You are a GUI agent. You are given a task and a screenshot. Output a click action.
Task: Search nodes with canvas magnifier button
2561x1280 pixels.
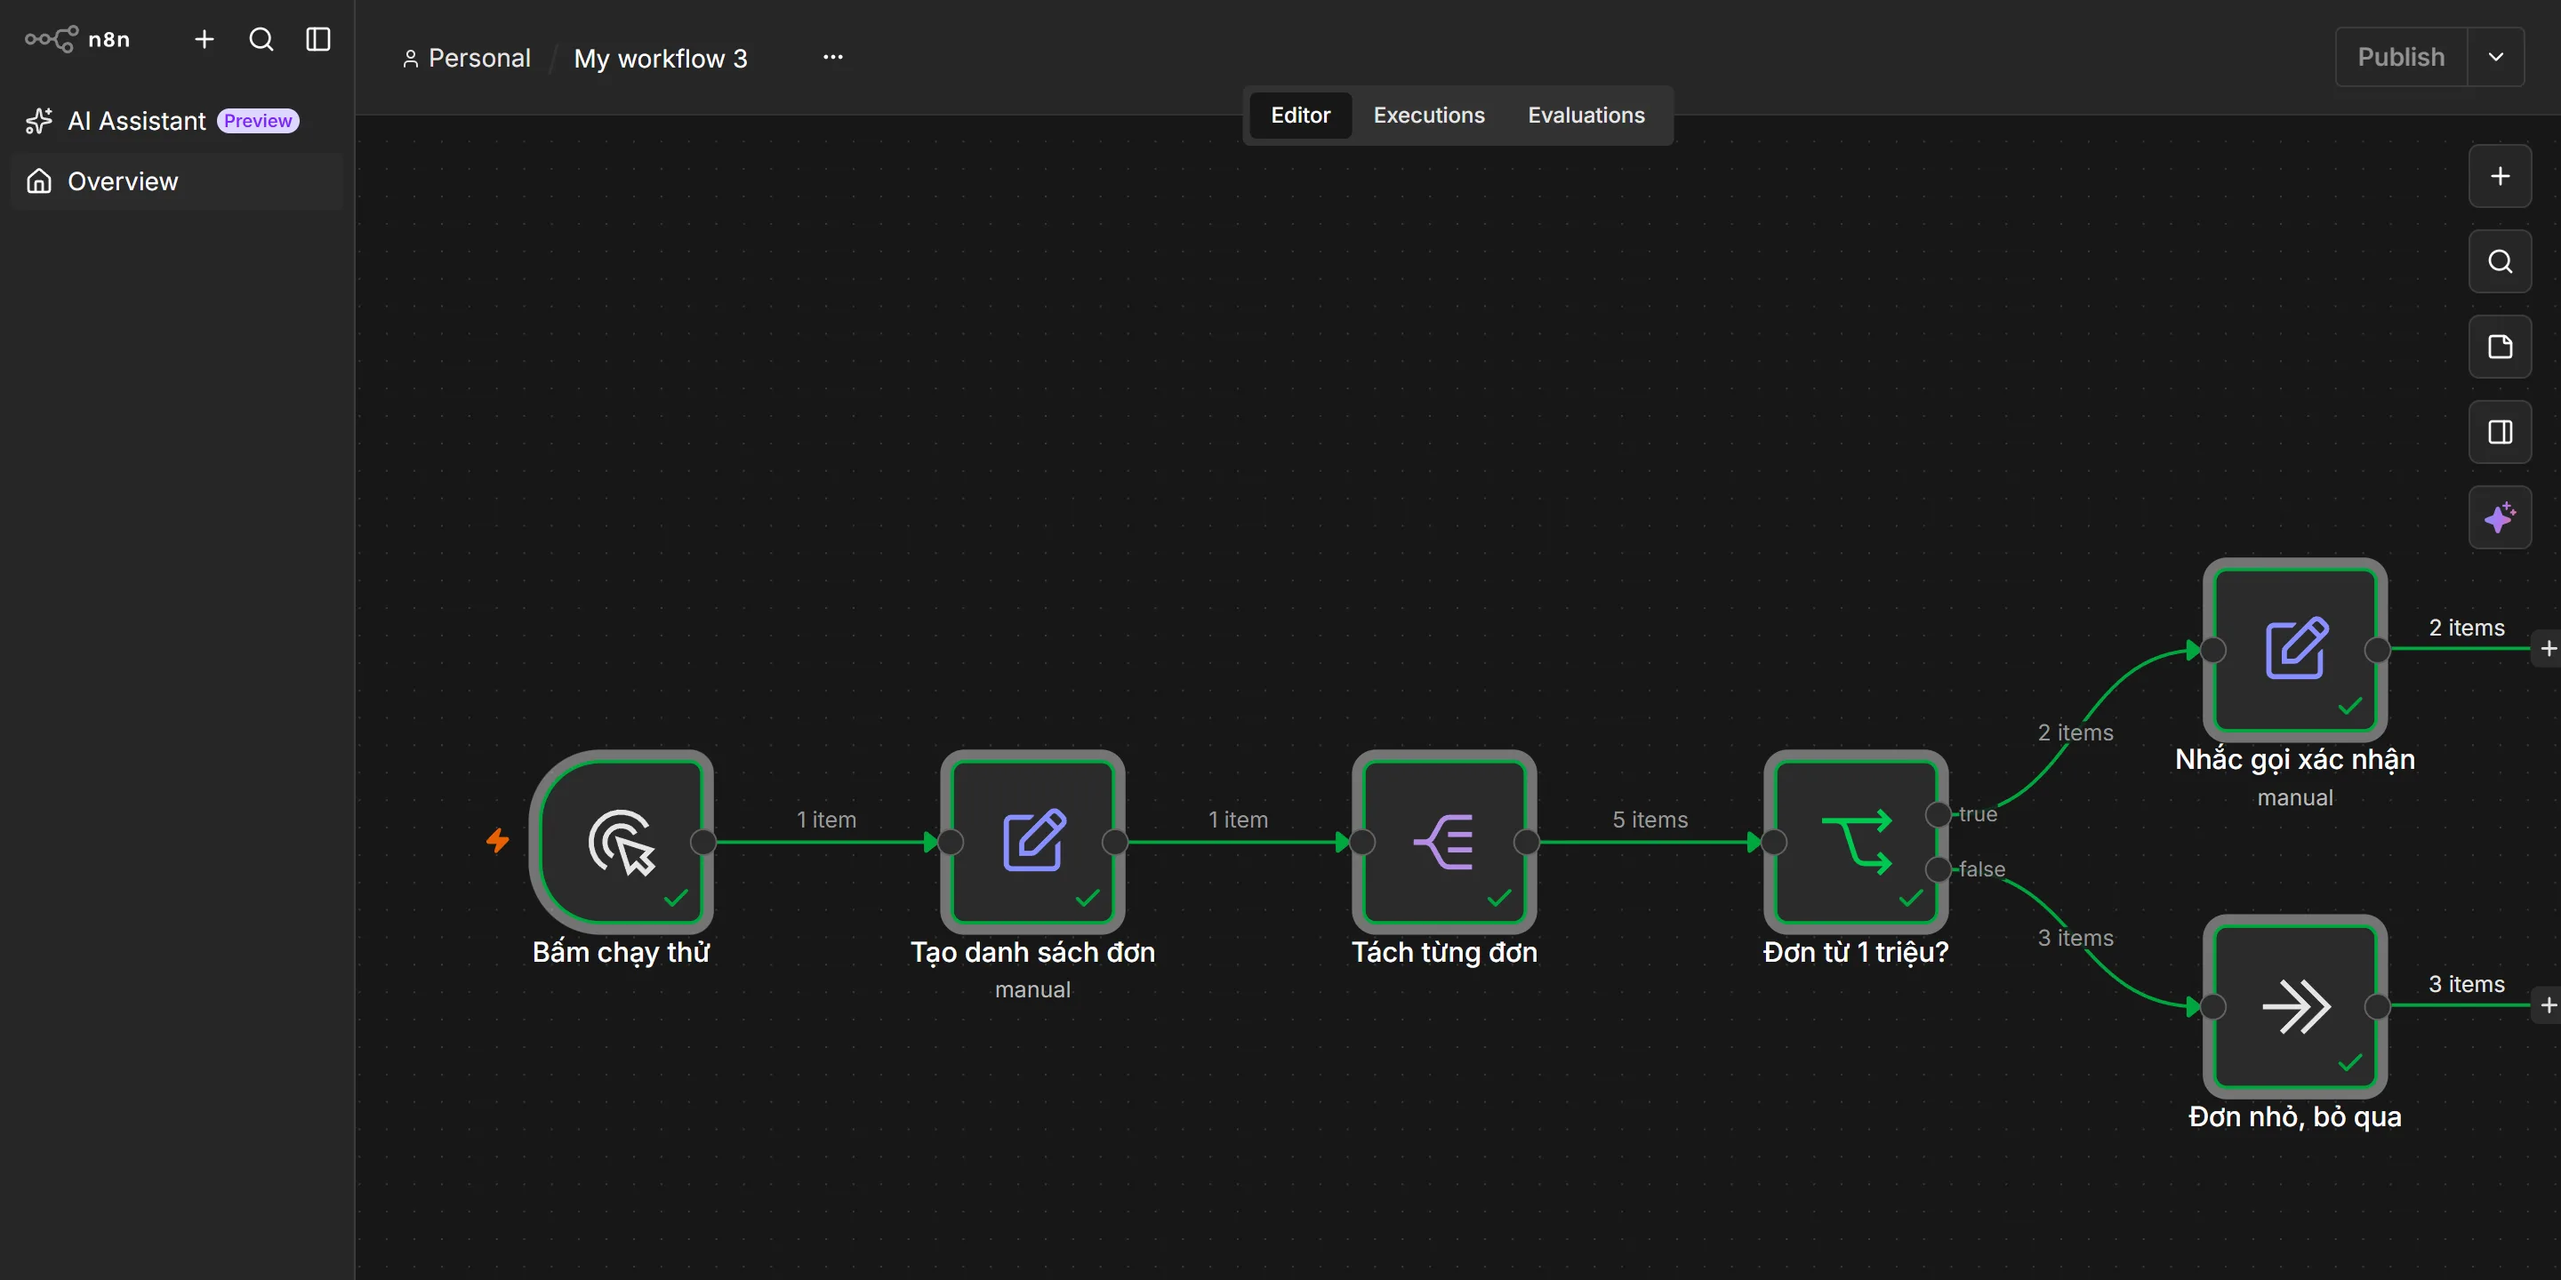[2501, 261]
